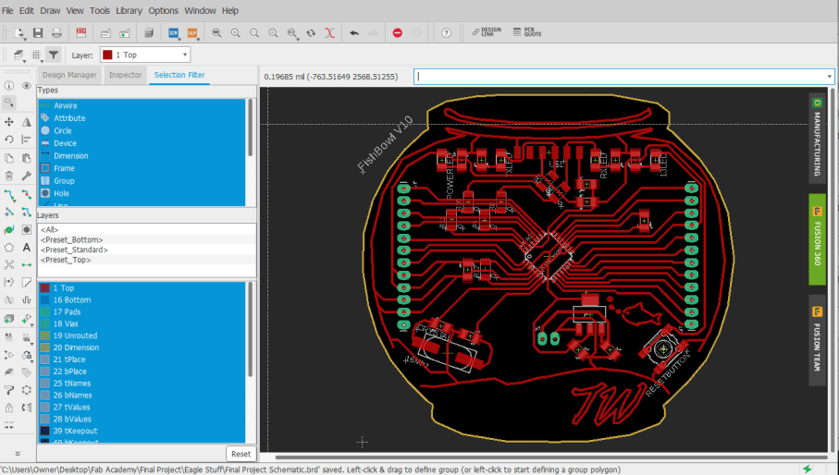Select the Delete trash can tool
Screen dimensions: 839x475
(9, 175)
